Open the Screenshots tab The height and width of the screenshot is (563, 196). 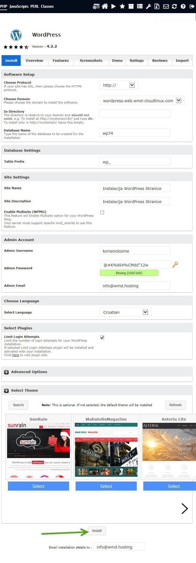91,60
